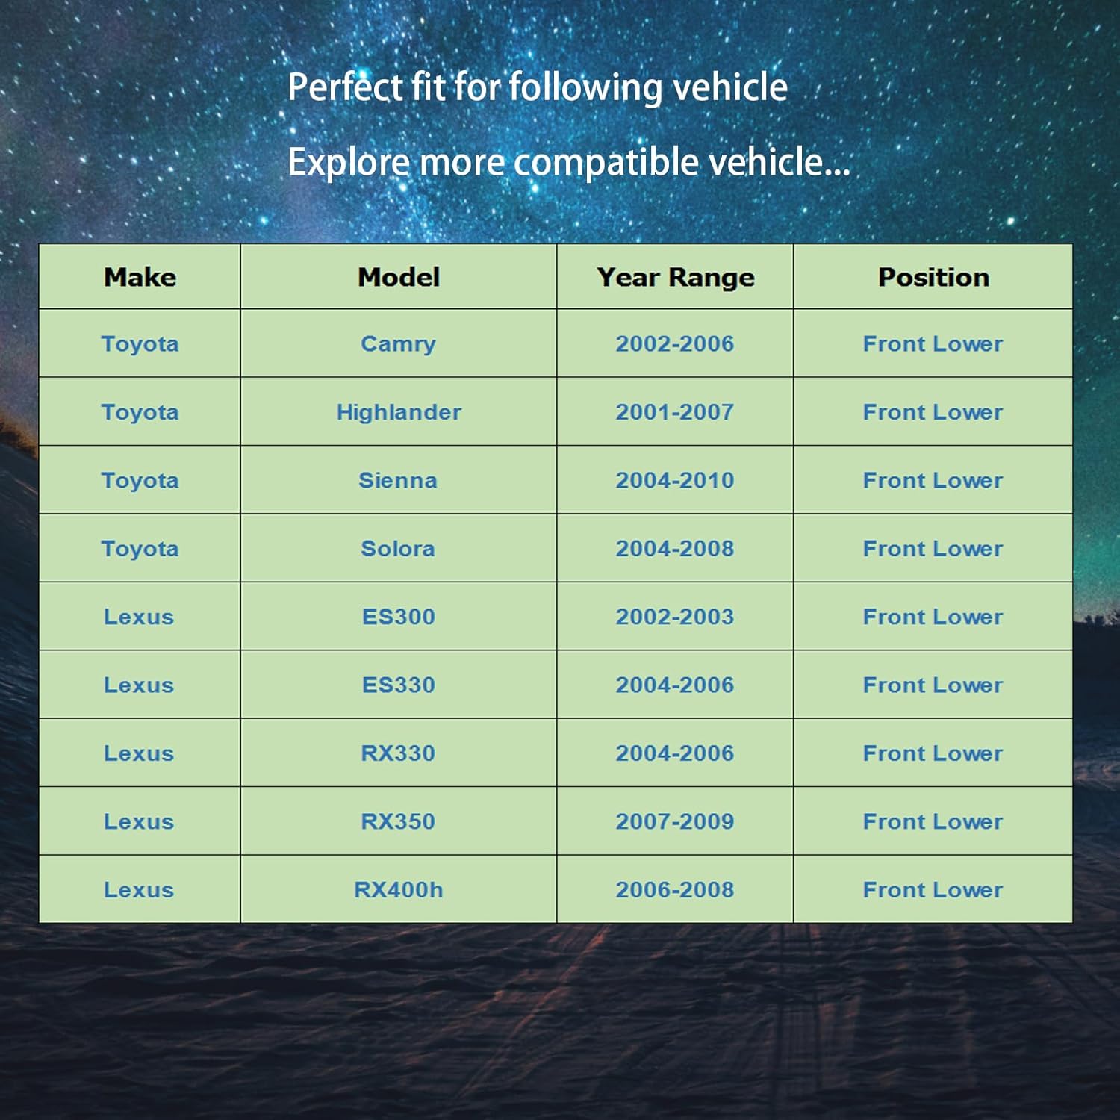Click the ES300 model cell
Viewport: 1120px width, 1120px height.
click(399, 617)
